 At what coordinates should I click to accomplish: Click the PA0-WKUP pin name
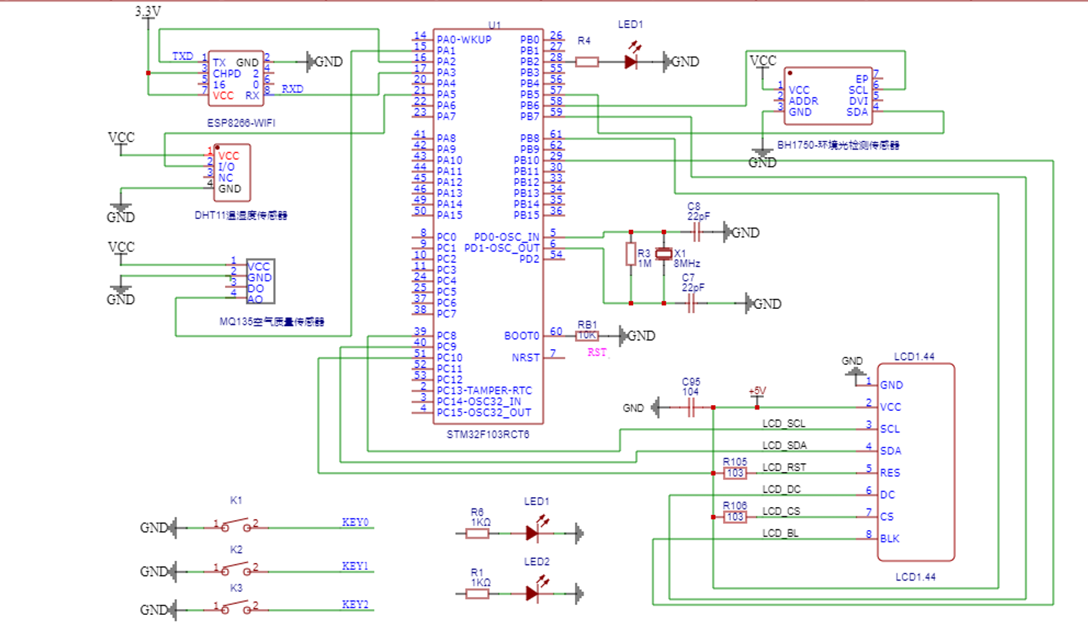click(x=464, y=40)
